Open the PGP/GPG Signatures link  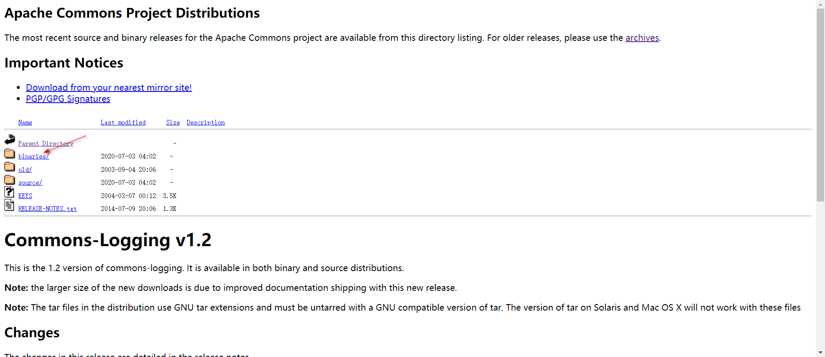pos(68,99)
